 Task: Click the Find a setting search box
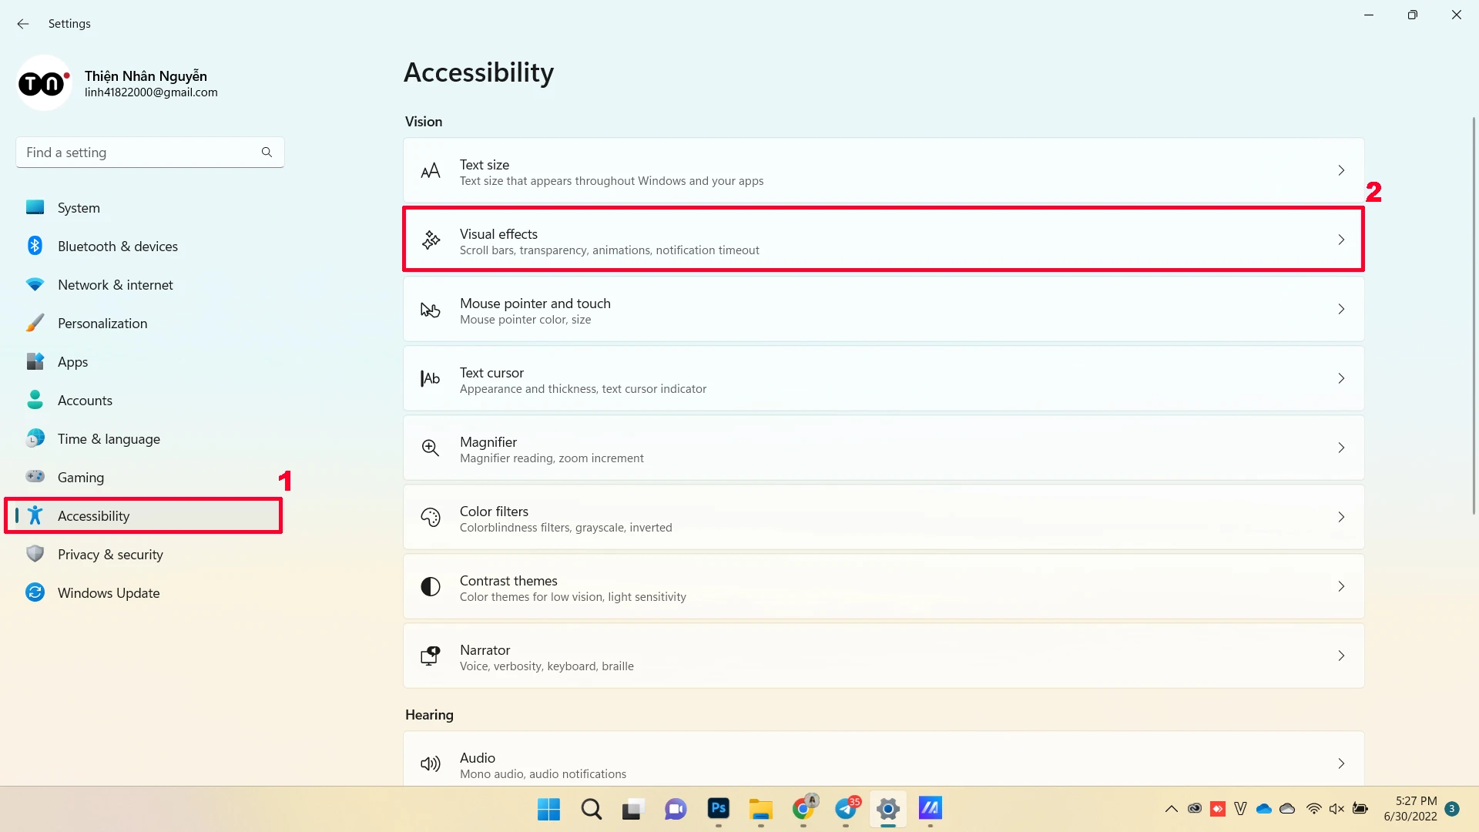click(150, 153)
